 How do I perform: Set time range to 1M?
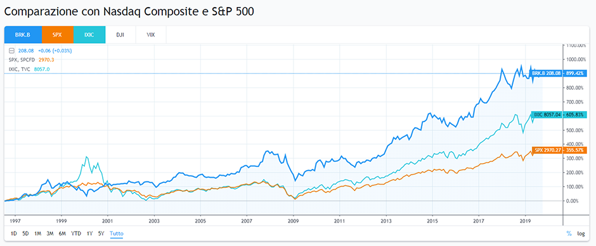[37, 233]
